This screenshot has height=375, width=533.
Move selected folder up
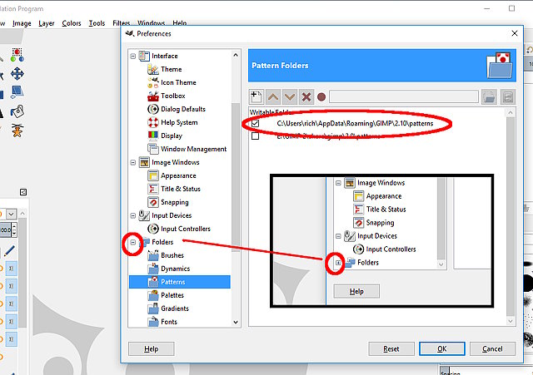[273, 97]
